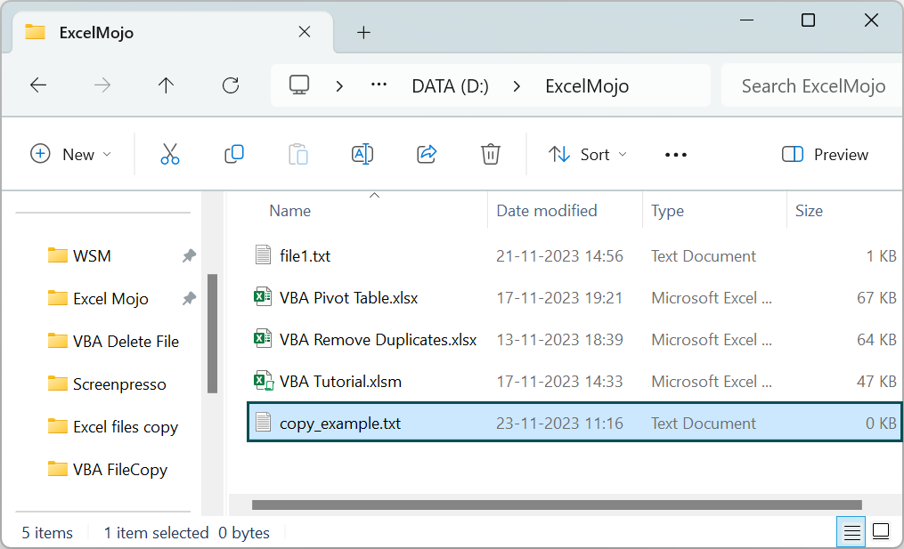Image resolution: width=904 pixels, height=549 pixels.
Task: Maximize the File Explorer window
Action: click(809, 20)
